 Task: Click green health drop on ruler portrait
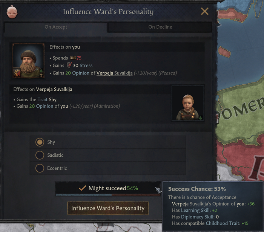41,70
